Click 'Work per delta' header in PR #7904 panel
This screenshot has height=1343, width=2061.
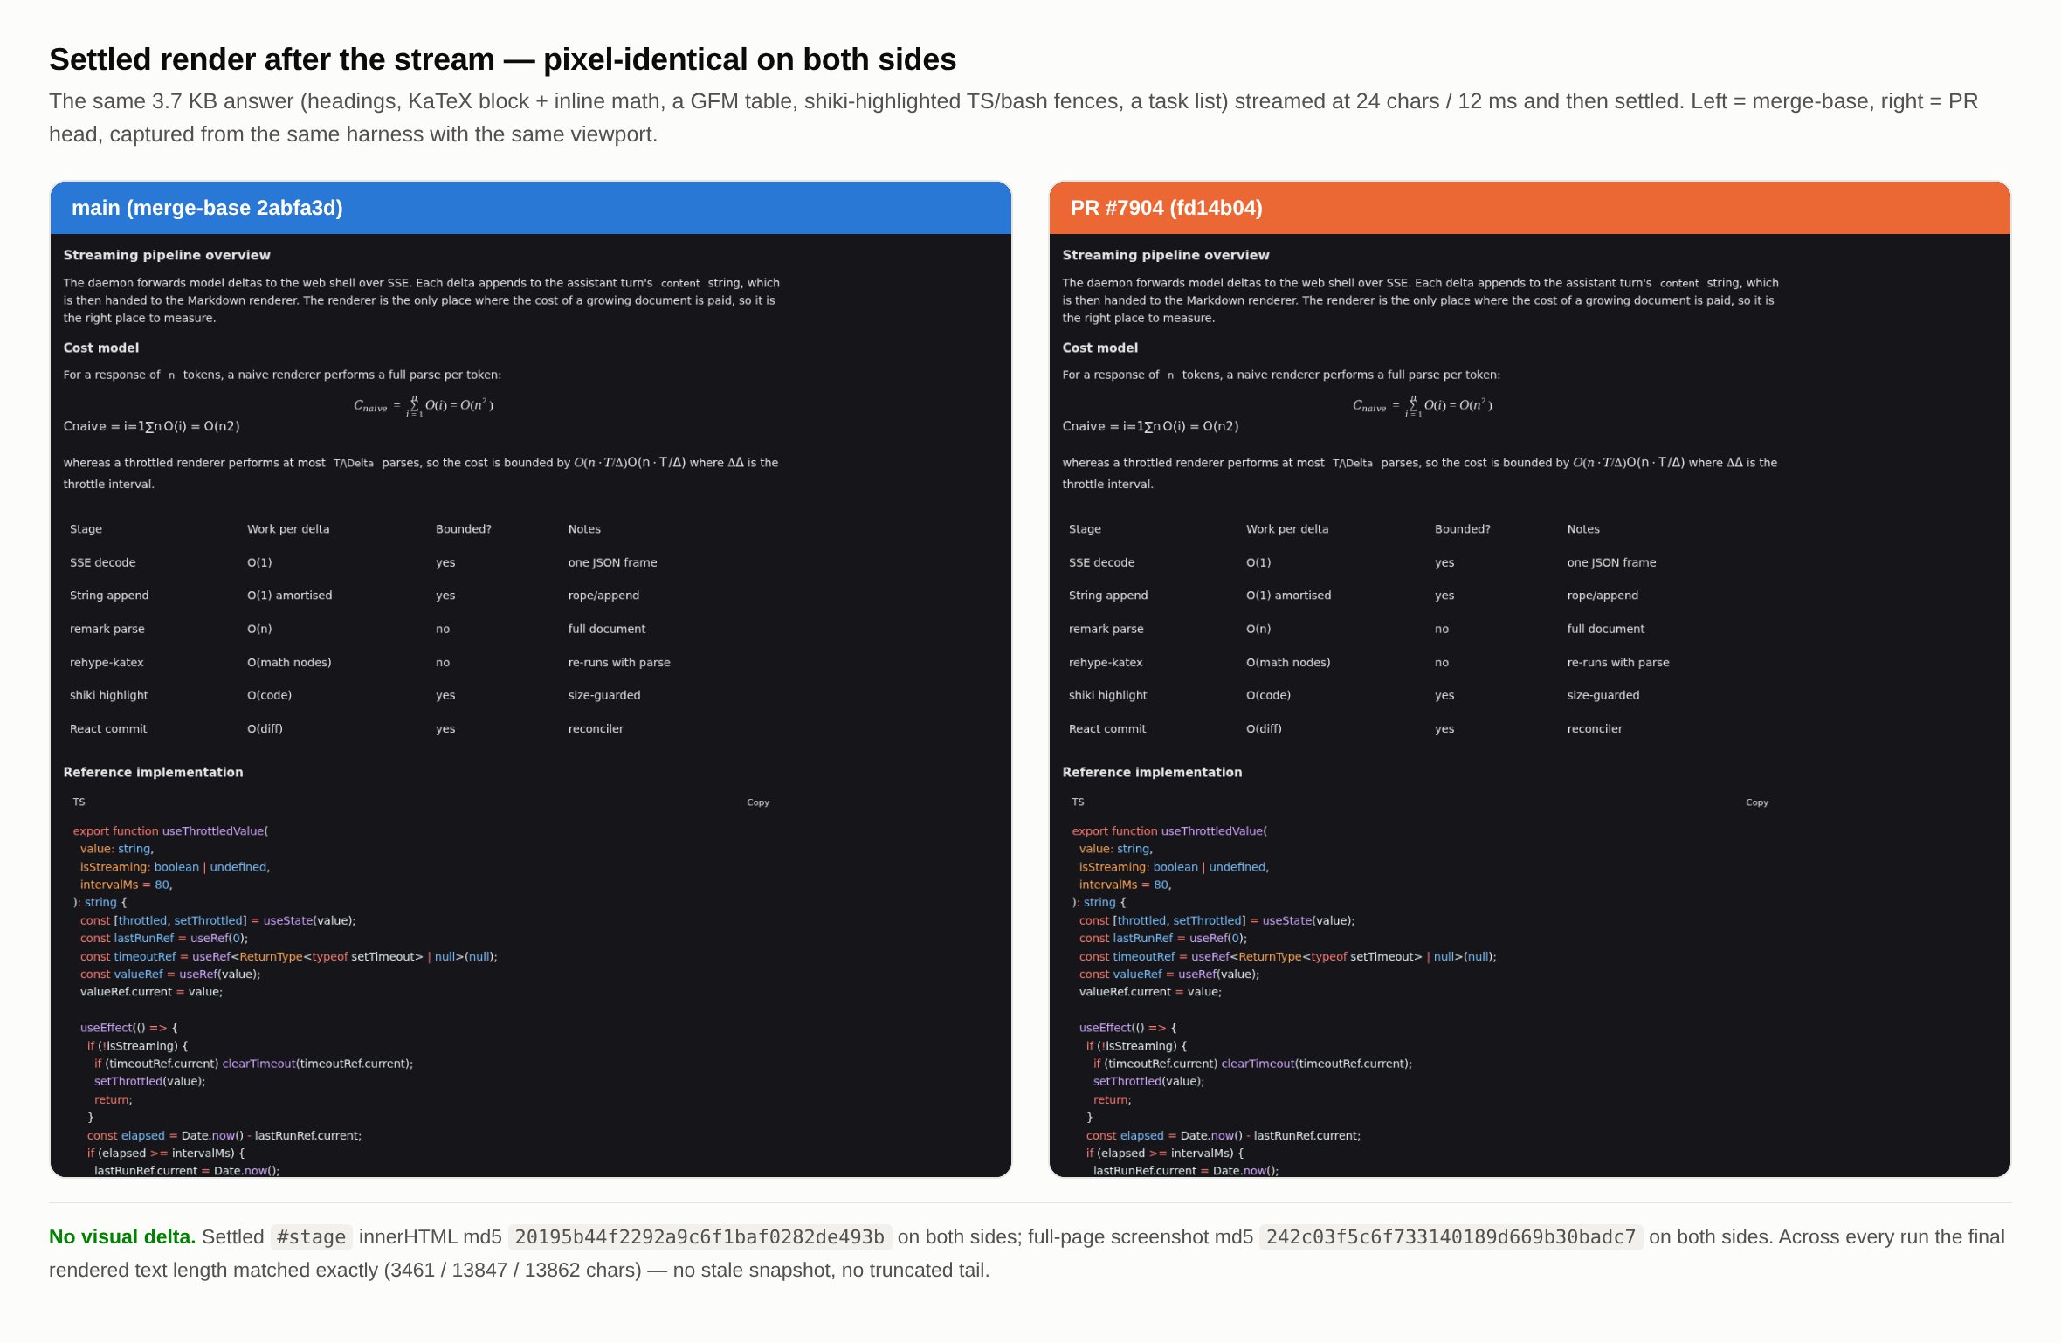1287,529
